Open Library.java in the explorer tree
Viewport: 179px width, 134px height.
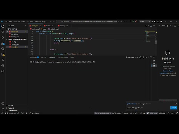click(x=15, y=44)
